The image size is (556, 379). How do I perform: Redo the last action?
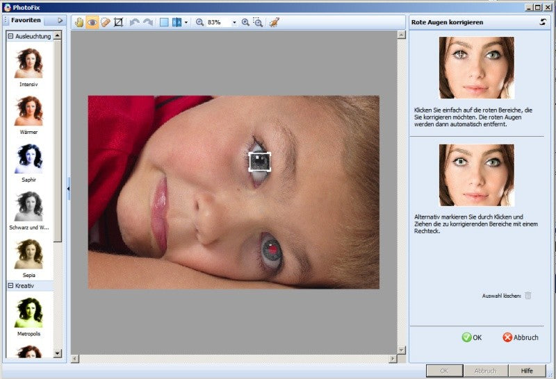pos(148,22)
